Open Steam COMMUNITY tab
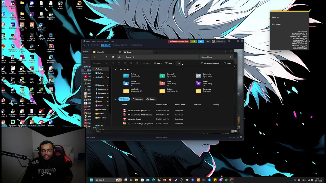The height and width of the screenshot is (183, 326). pos(120,45)
